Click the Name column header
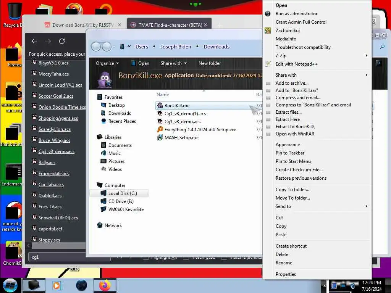Screen dimensions: 391x293 (x=163, y=95)
